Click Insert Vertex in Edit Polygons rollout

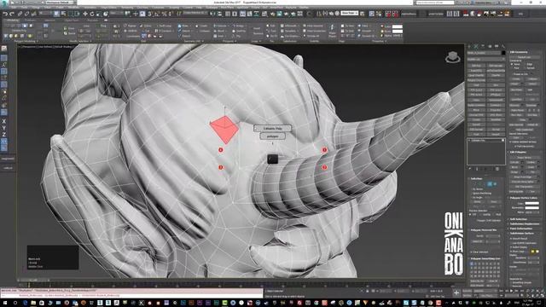click(524, 157)
